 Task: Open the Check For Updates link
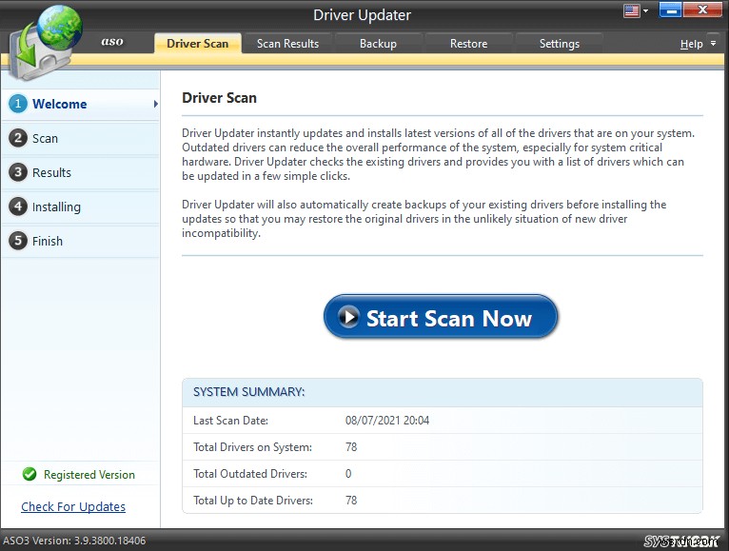pyautogui.click(x=73, y=506)
